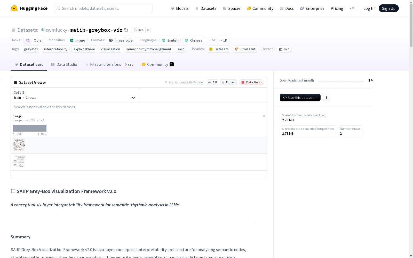Switch to the Dataset card tab
413x258 pixels.
pos(29,64)
